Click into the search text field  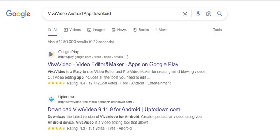pyautogui.click(x=112, y=14)
